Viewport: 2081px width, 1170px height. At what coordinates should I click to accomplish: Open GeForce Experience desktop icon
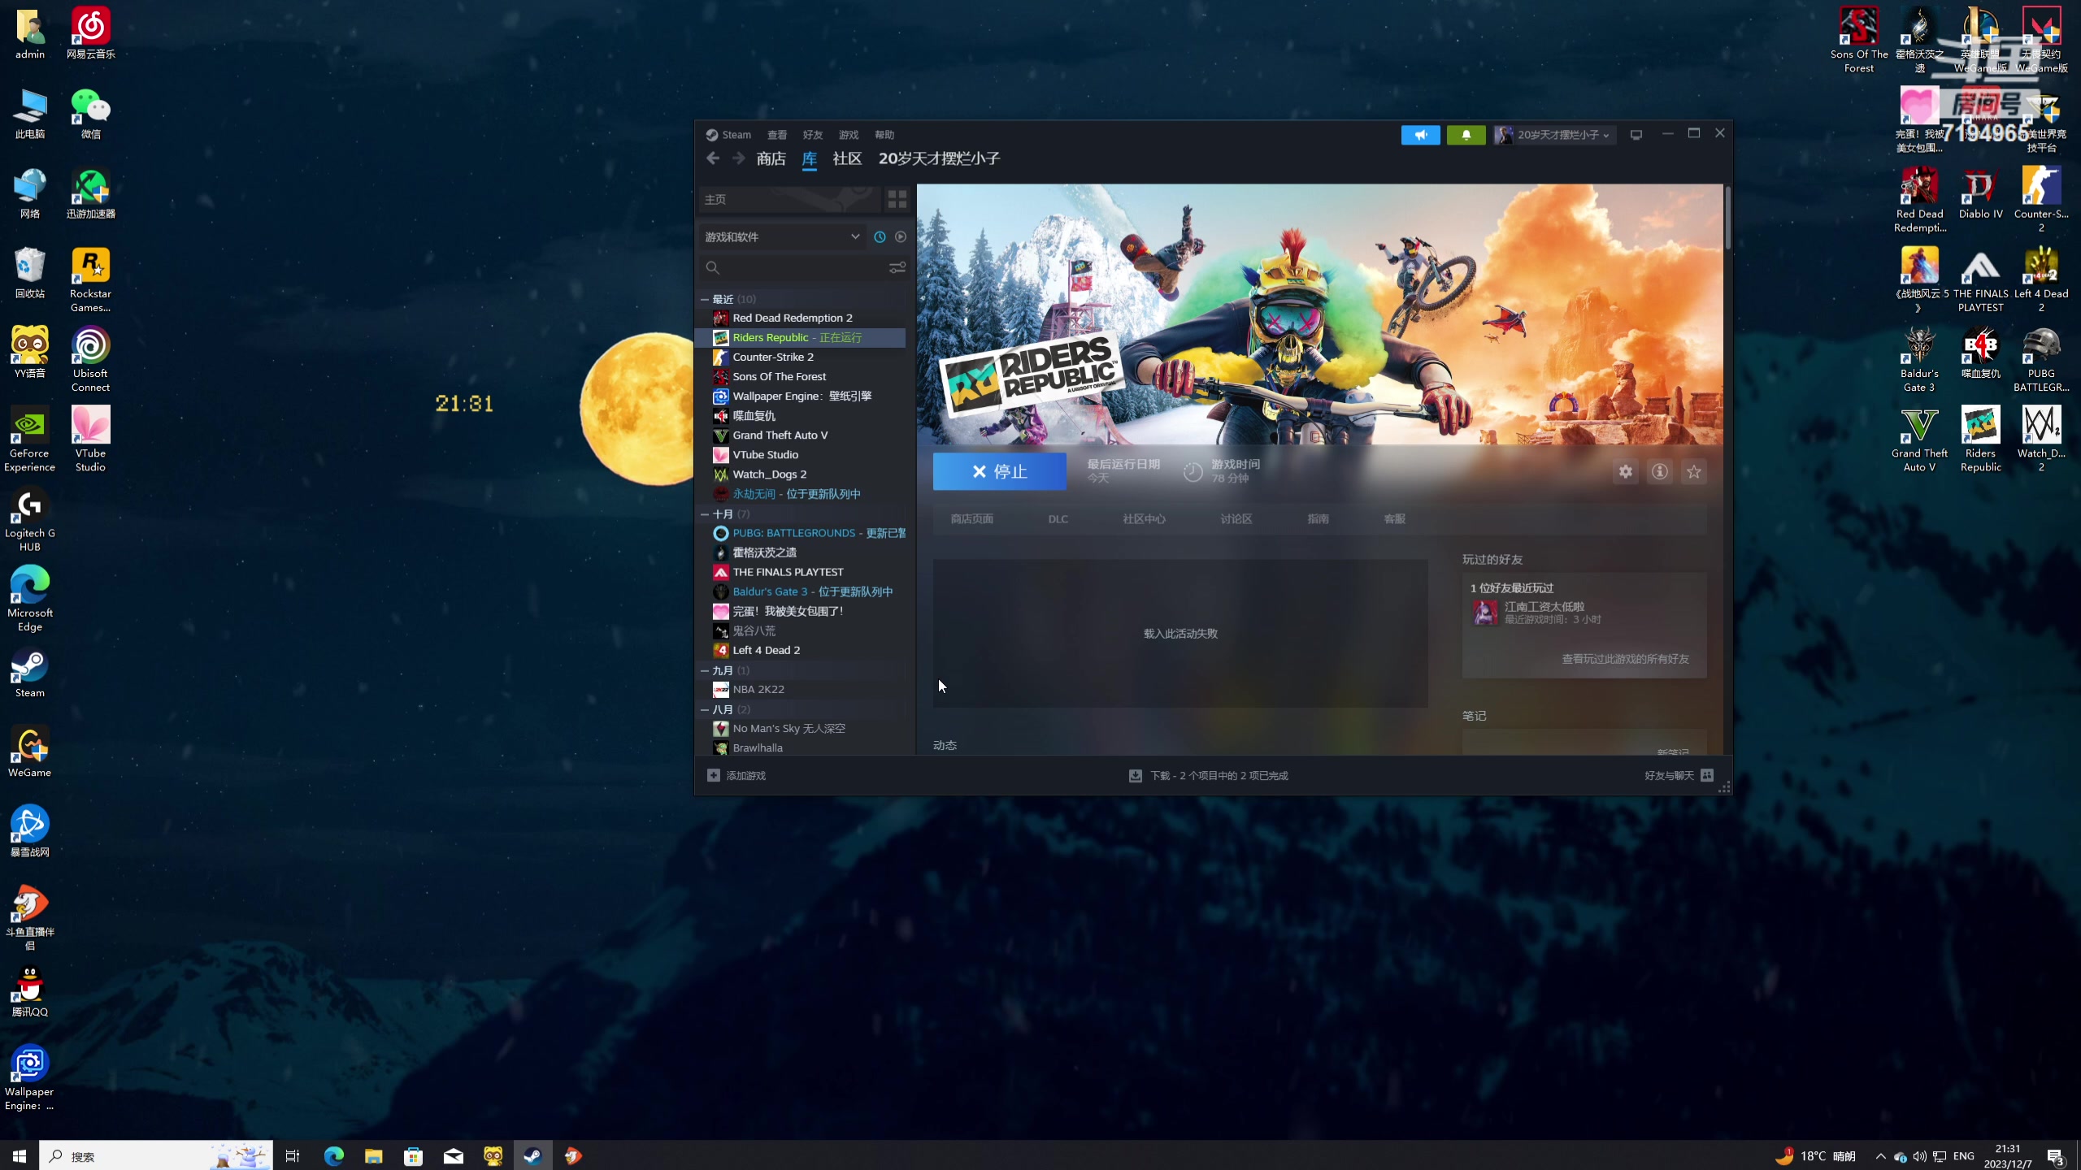[29, 438]
